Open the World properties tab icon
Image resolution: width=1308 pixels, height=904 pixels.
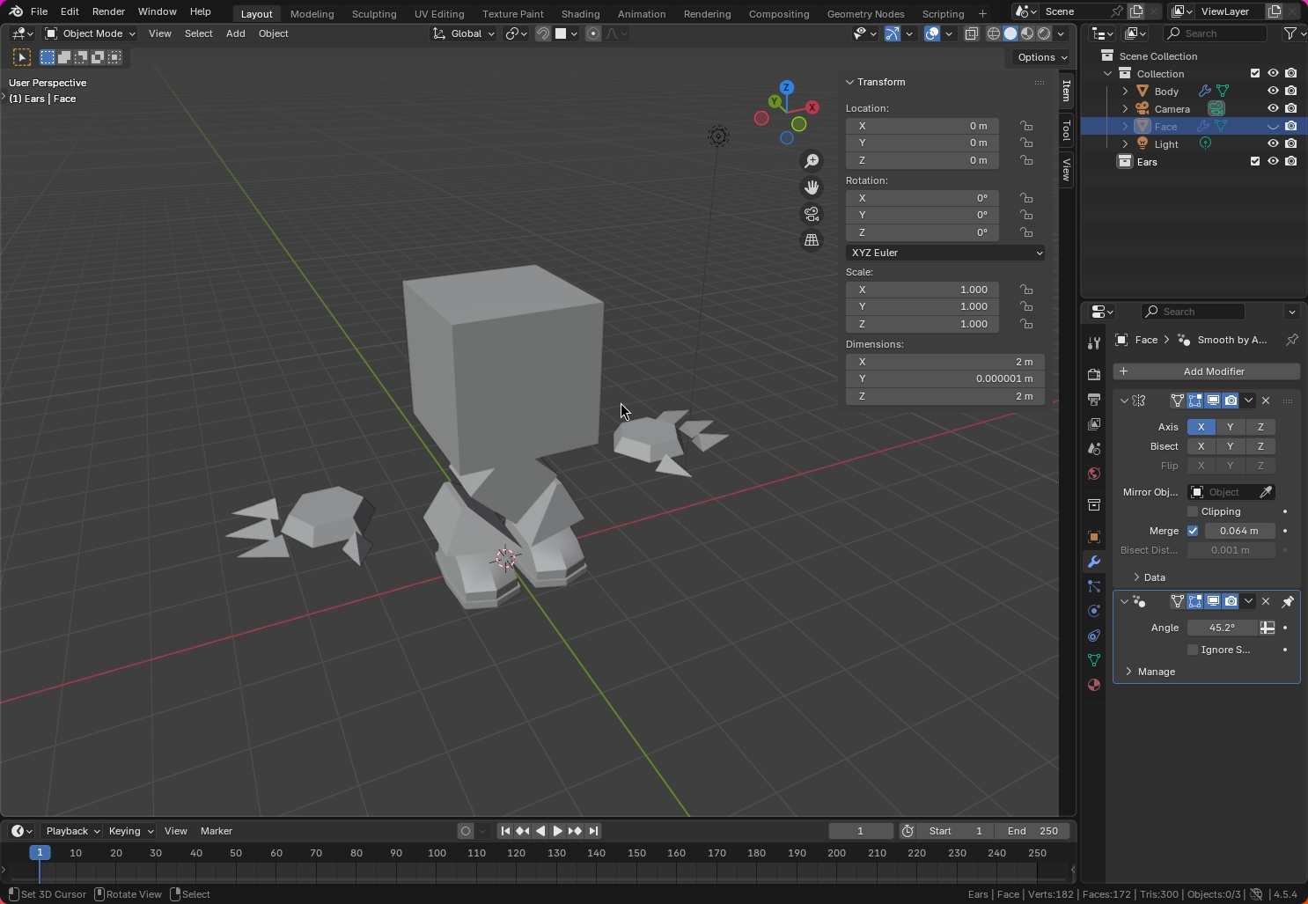pos(1094,474)
